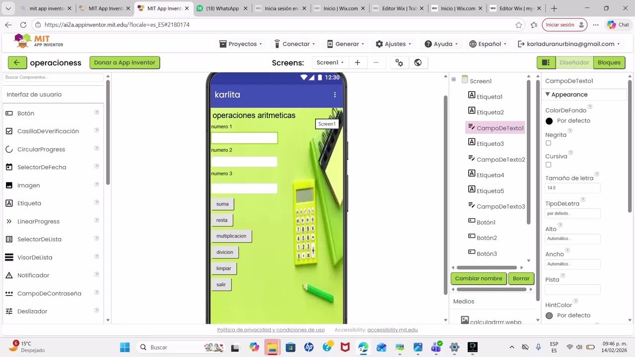
Task: Open the Conectar menu
Action: (294, 44)
